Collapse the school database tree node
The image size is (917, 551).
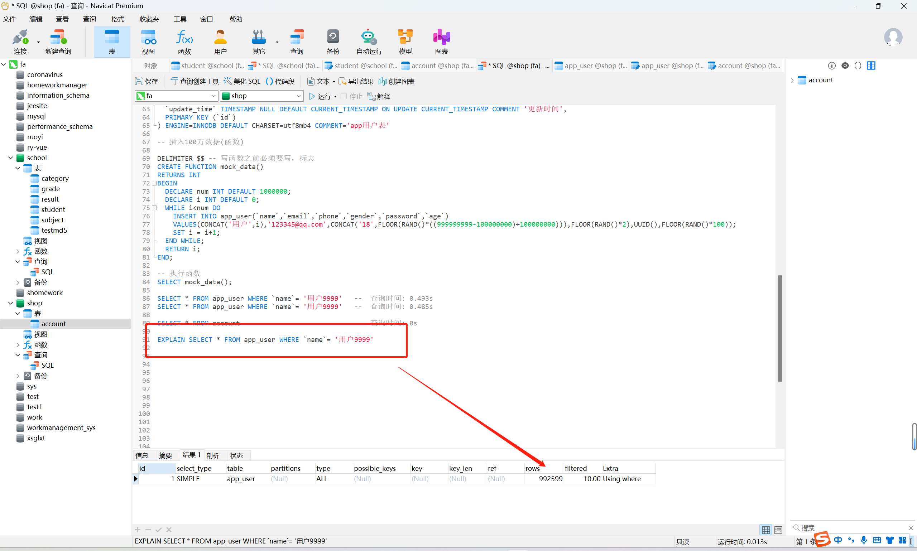click(x=10, y=158)
